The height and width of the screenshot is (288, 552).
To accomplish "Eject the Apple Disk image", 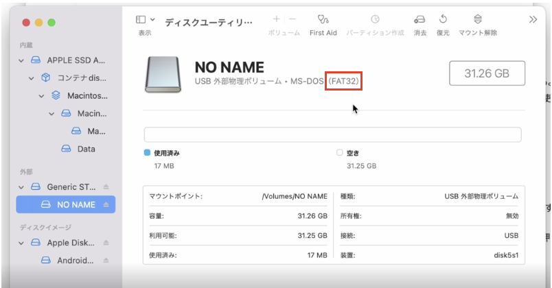I will pyautogui.click(x=106, y=243).
